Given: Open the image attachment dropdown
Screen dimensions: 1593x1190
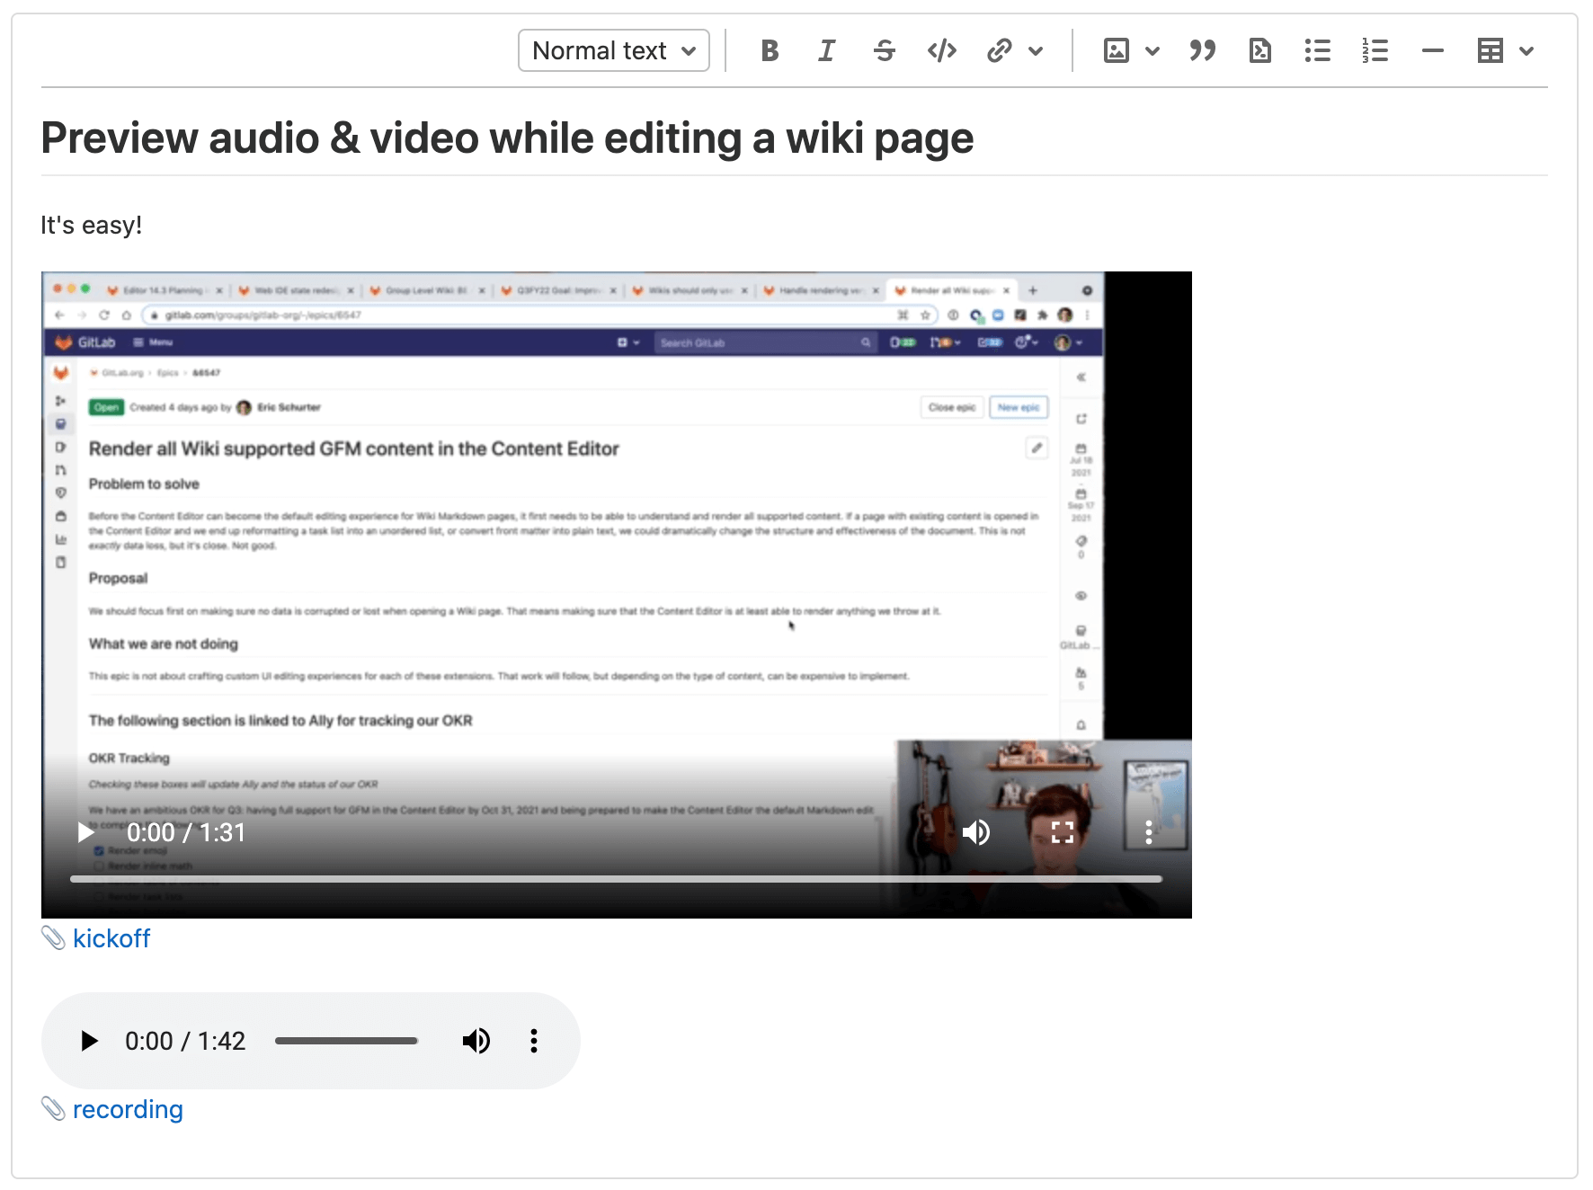Looking at the screenshot, I should point(1152,50).
